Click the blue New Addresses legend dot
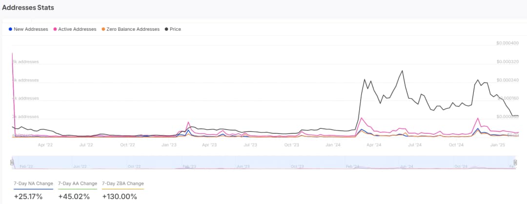 11,29
